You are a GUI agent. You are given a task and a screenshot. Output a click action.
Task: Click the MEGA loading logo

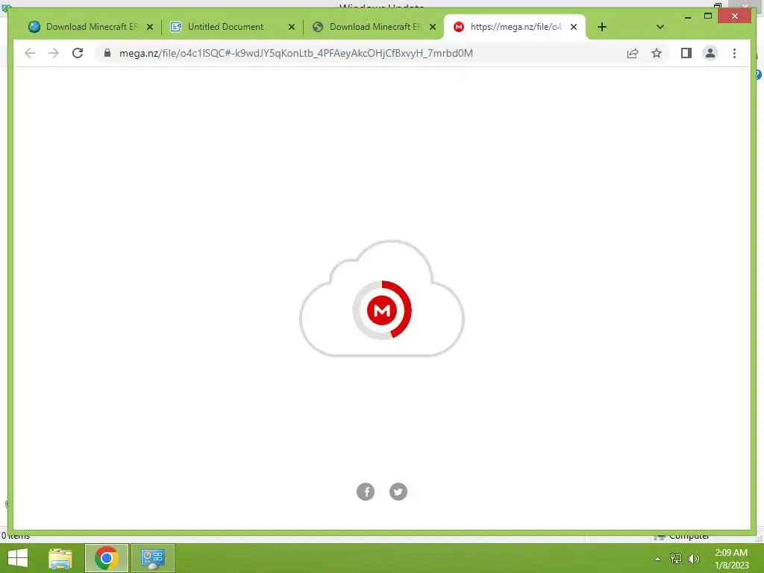coord(382,310)
